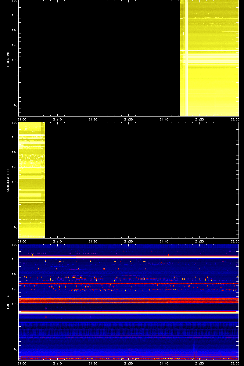Pick Palehua frequency label 140
The width and height of the screenshot is (244, 366).
[14, 274]
